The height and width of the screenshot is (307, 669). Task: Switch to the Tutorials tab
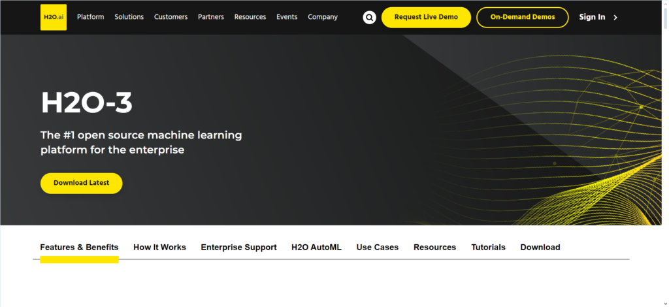tap(488, 248)
